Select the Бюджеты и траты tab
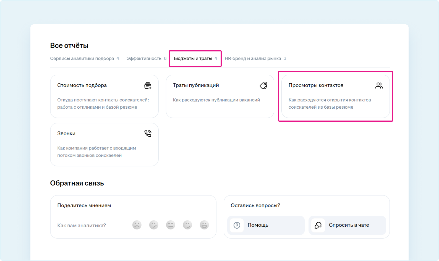 pyautogui.click(x=193, y=58)
